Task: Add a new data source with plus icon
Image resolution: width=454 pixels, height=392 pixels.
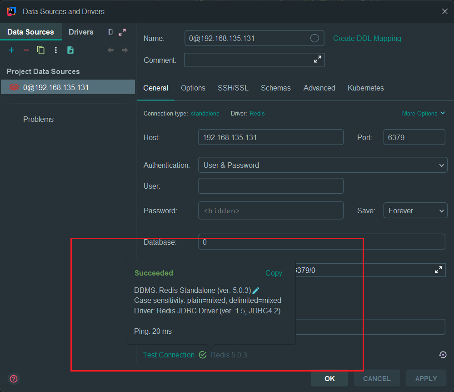Action: tap(11, 50)
